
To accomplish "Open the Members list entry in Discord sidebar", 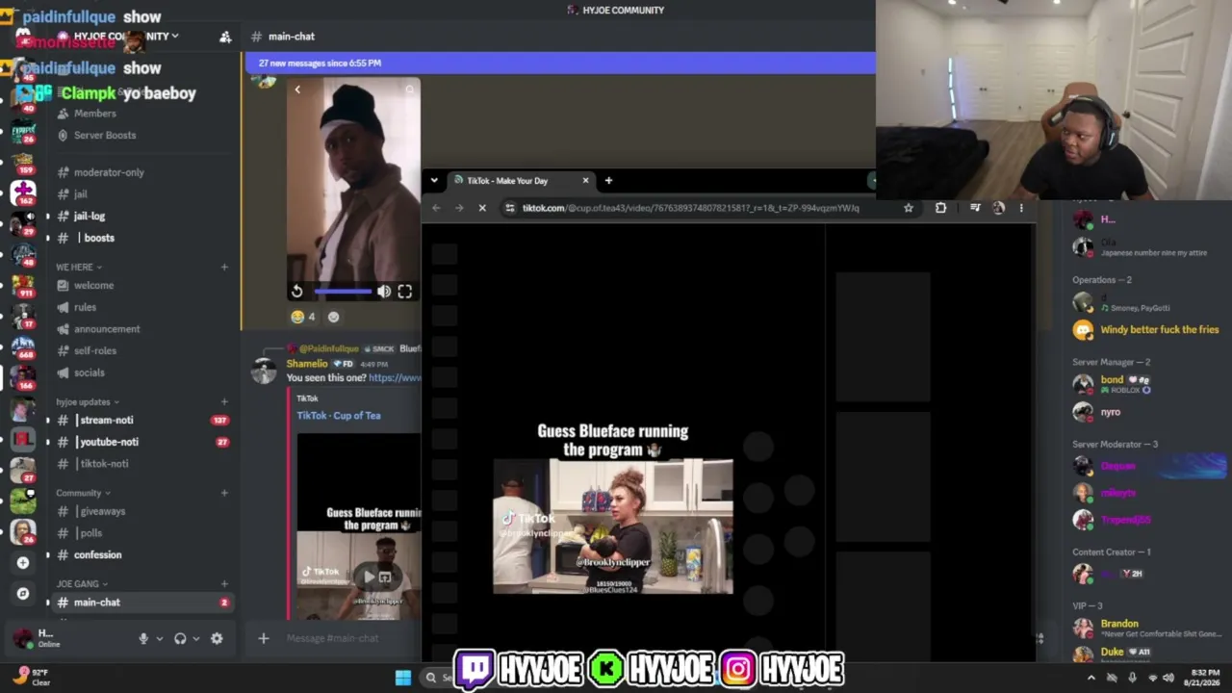I will [x=95, y=114].
